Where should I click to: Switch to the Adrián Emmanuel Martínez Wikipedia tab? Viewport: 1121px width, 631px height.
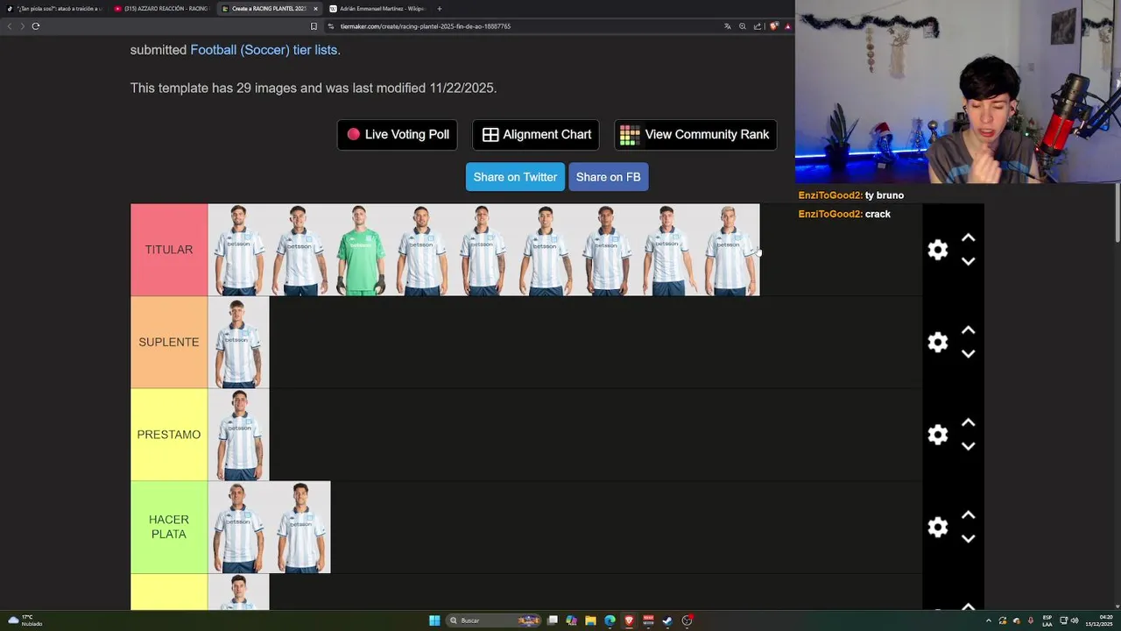(x=377, y=9)
